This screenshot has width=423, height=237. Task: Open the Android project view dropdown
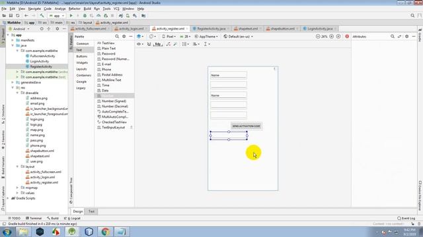(x=19, y=29)
